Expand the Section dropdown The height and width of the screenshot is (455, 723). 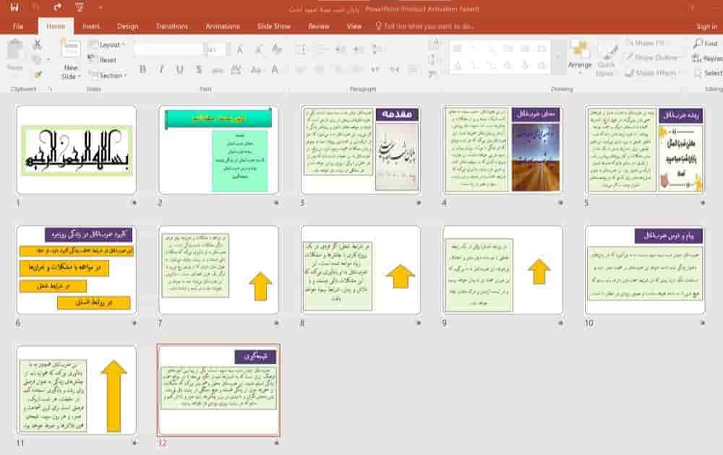click(108, 76)
